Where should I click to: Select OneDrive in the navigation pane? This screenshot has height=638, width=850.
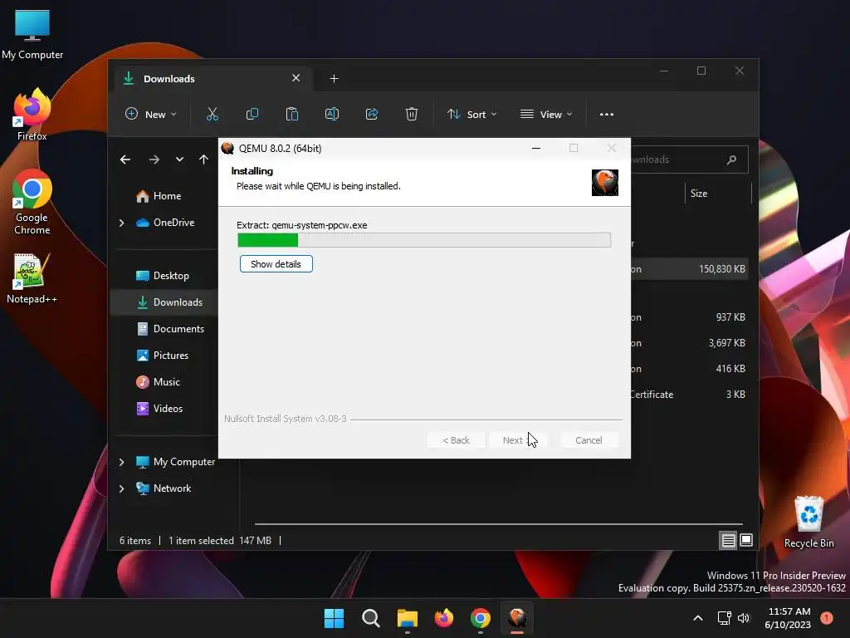(x=173, y=223)
